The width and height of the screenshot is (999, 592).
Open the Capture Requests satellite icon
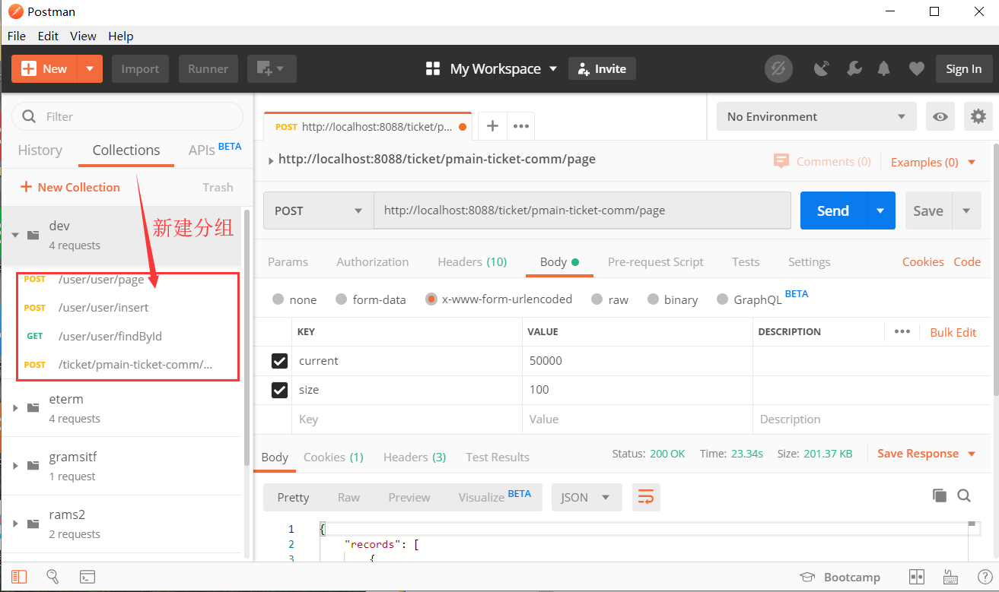[822, 68]
